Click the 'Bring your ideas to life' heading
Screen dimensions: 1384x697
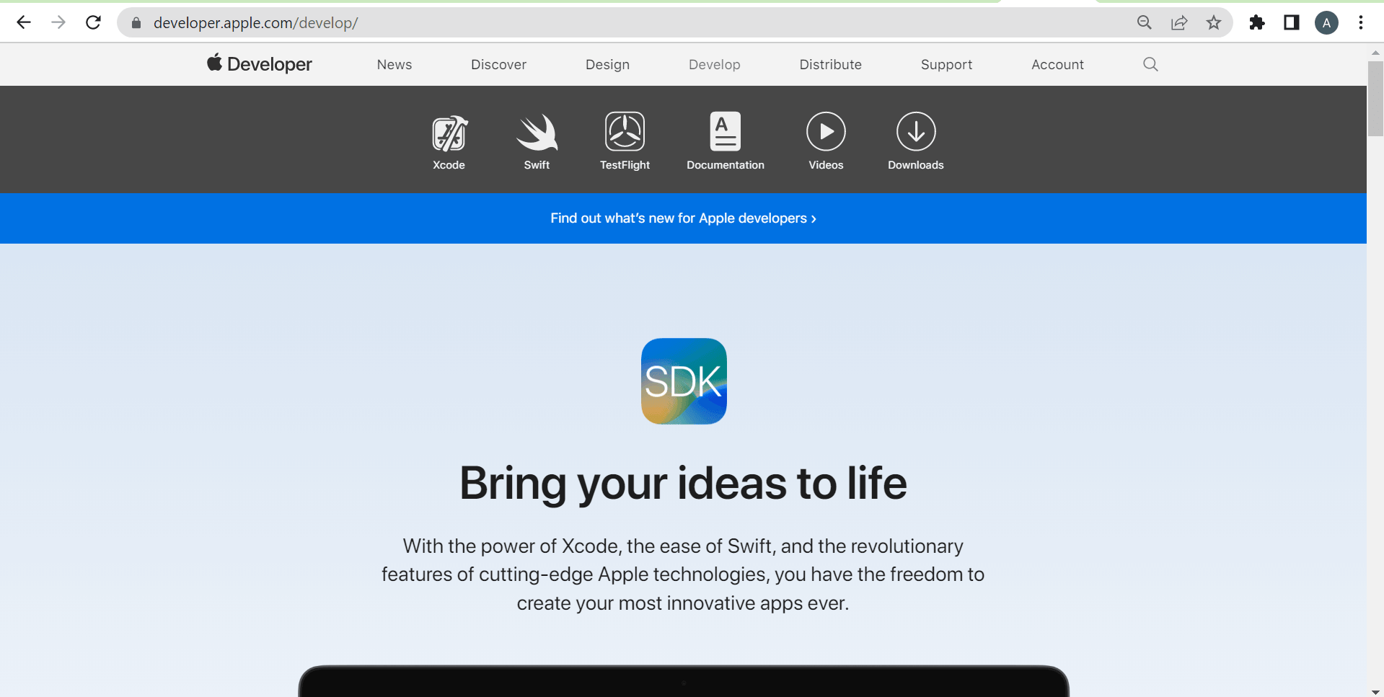pos(684,483)
